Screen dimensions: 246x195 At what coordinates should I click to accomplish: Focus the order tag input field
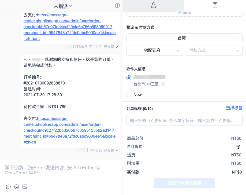pos(184,120)
